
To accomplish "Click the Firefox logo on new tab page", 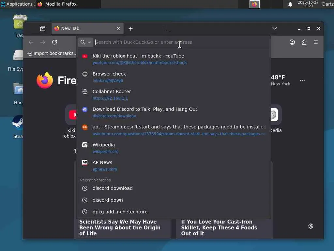I will tap(45, 80).
